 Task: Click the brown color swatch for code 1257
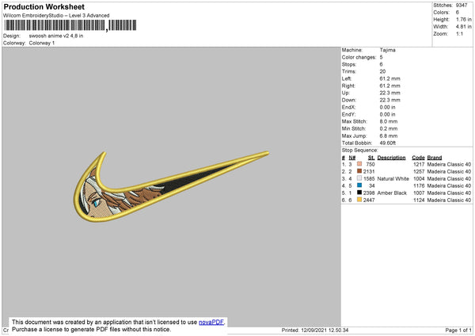(359, 171)
